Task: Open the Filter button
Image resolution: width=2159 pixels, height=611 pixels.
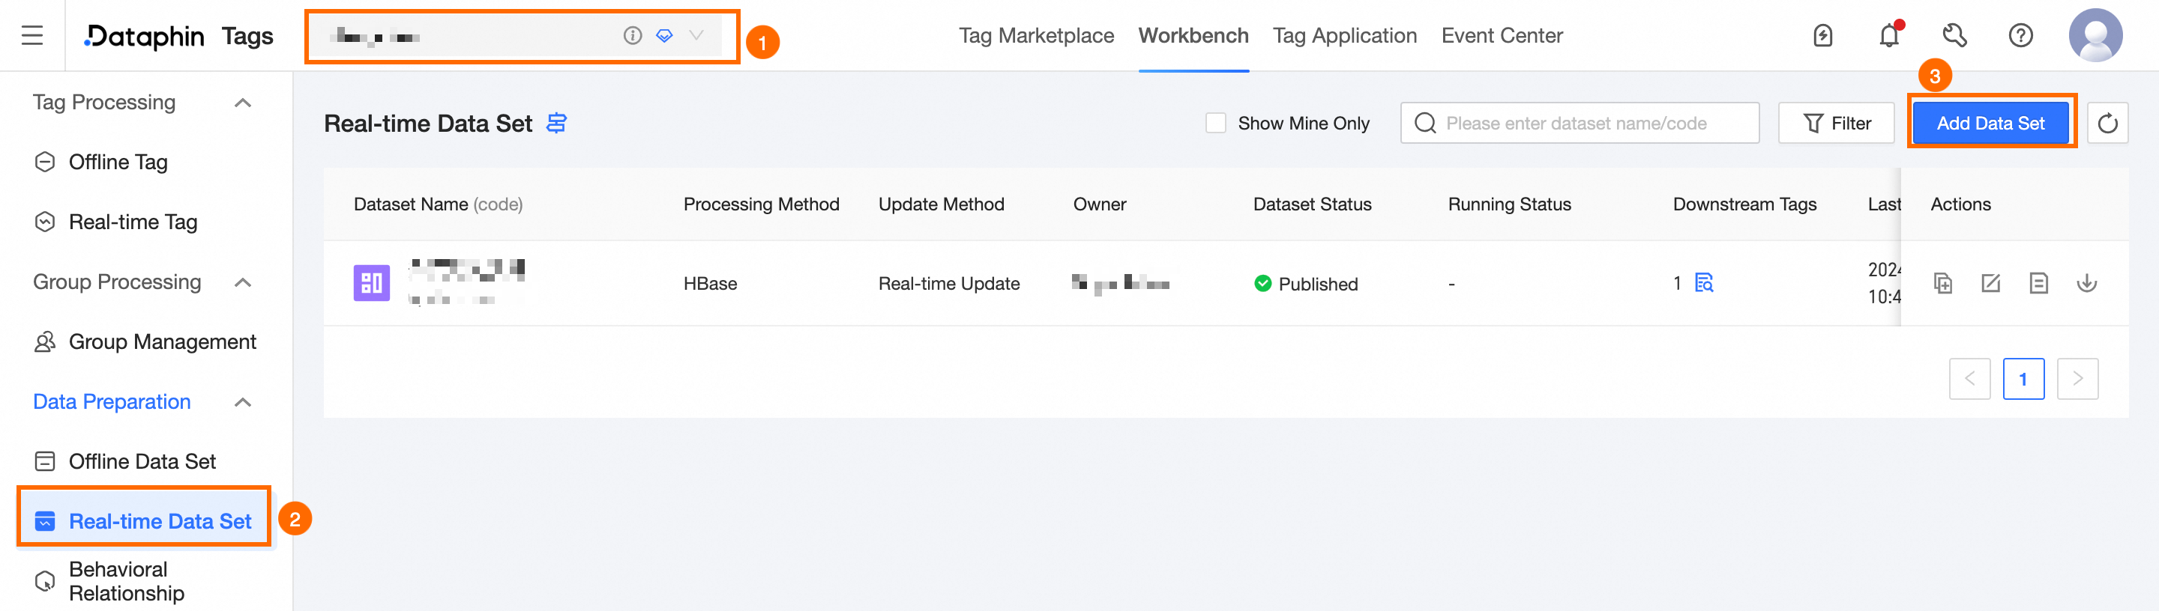Action: coord(1835,124)
